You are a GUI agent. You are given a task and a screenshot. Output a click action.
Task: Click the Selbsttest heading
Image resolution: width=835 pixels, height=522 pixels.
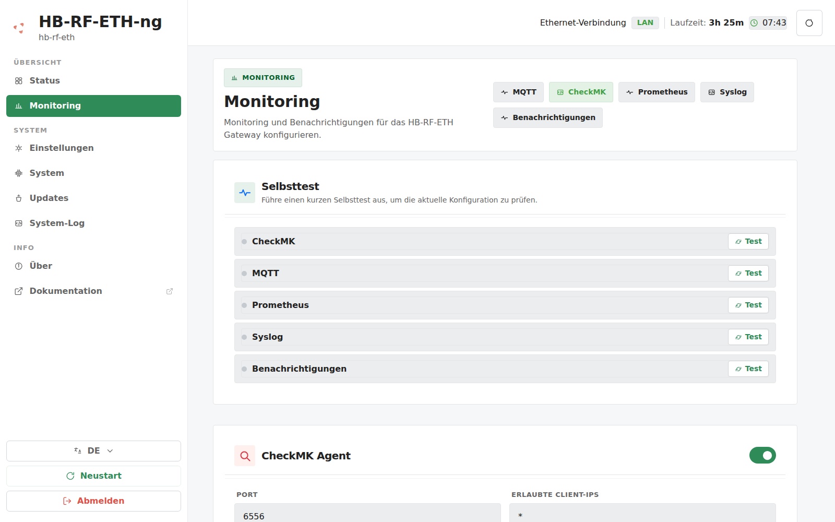tap(290, 186)
